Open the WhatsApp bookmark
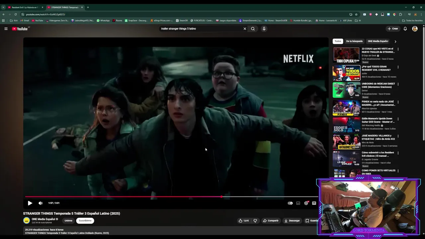This screenshot has width=425, height=239. (103, 21)
